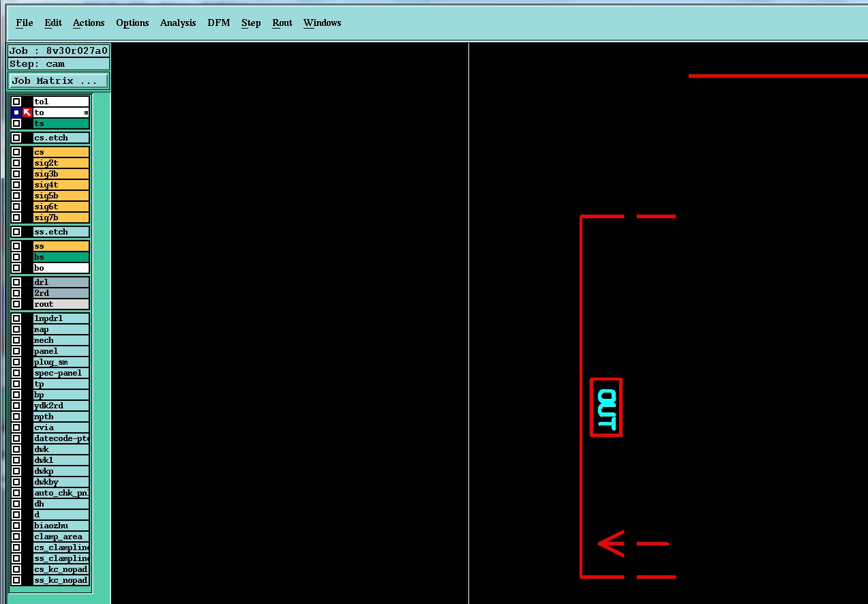Toggle the sig4t layer checkbox

16,185
